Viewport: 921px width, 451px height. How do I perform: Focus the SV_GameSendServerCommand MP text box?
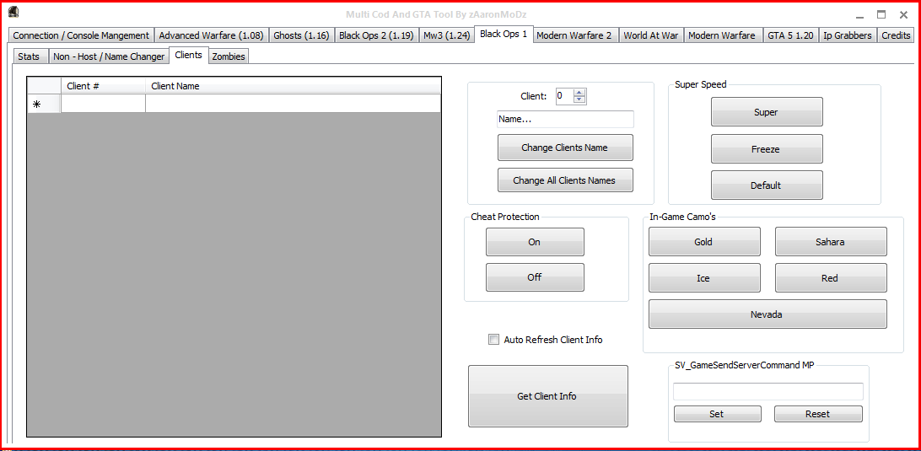[767, 392]
